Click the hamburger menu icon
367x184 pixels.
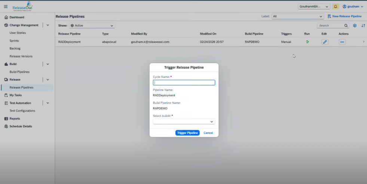6,6
